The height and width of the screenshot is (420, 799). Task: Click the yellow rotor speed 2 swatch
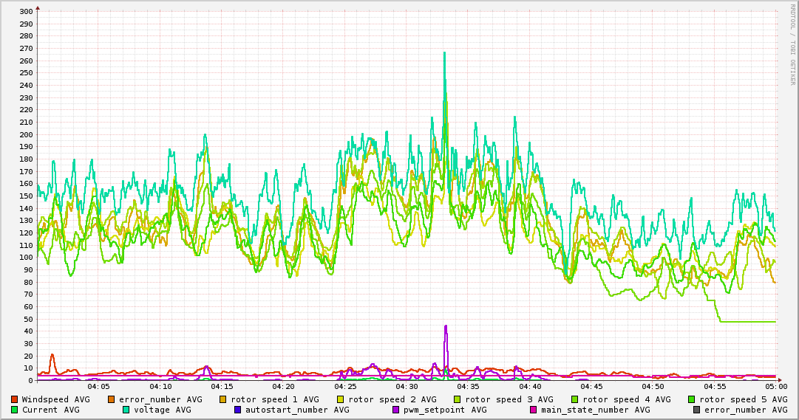(x=341, y=399)
